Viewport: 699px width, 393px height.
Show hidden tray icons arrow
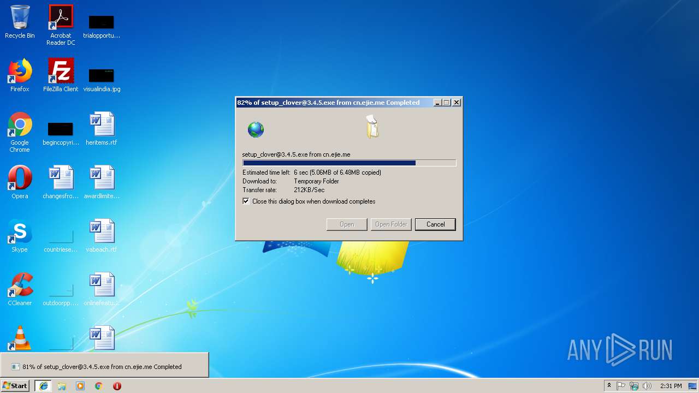(609, 386)
